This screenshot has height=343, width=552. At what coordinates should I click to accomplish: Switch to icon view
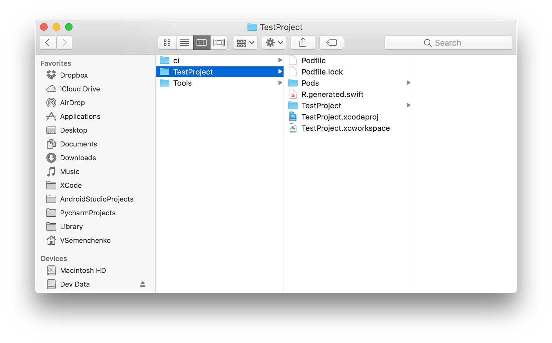[x=167, y=42]
